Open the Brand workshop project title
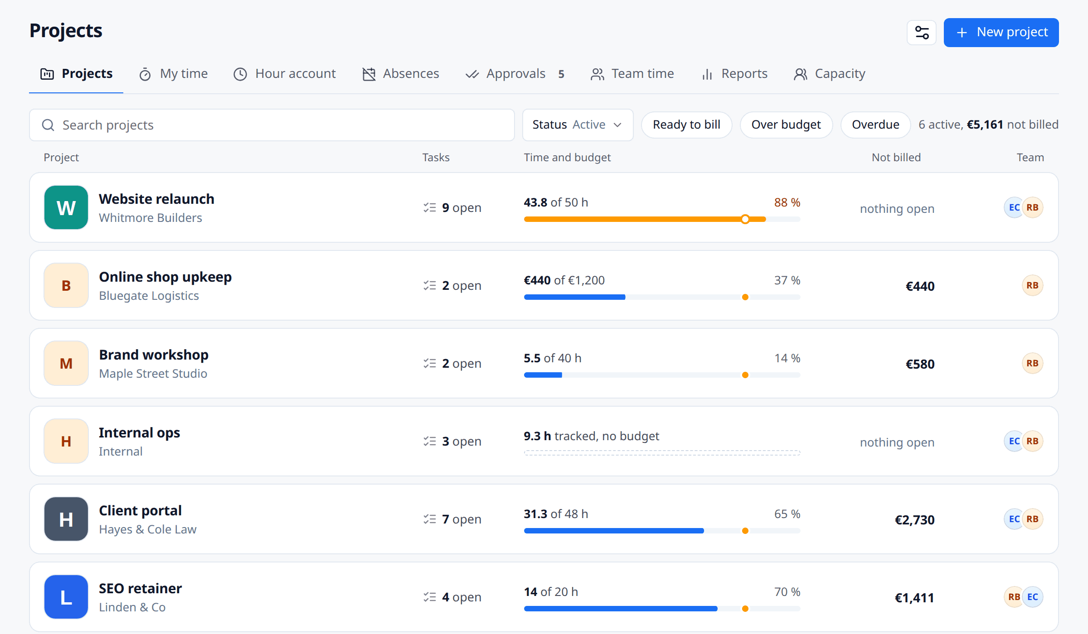The width and height of the screenshot is (1088, 634). tap(154, 355)
